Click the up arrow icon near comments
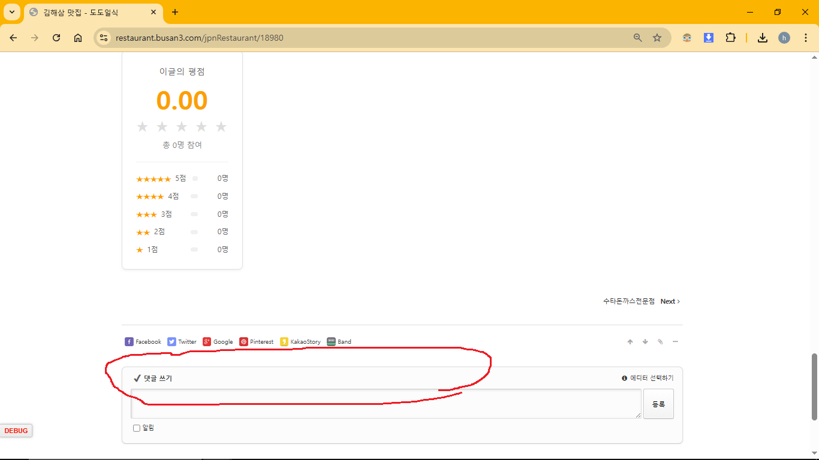The width and height of the screenshot is (819, 460). (x=630, y=342)
